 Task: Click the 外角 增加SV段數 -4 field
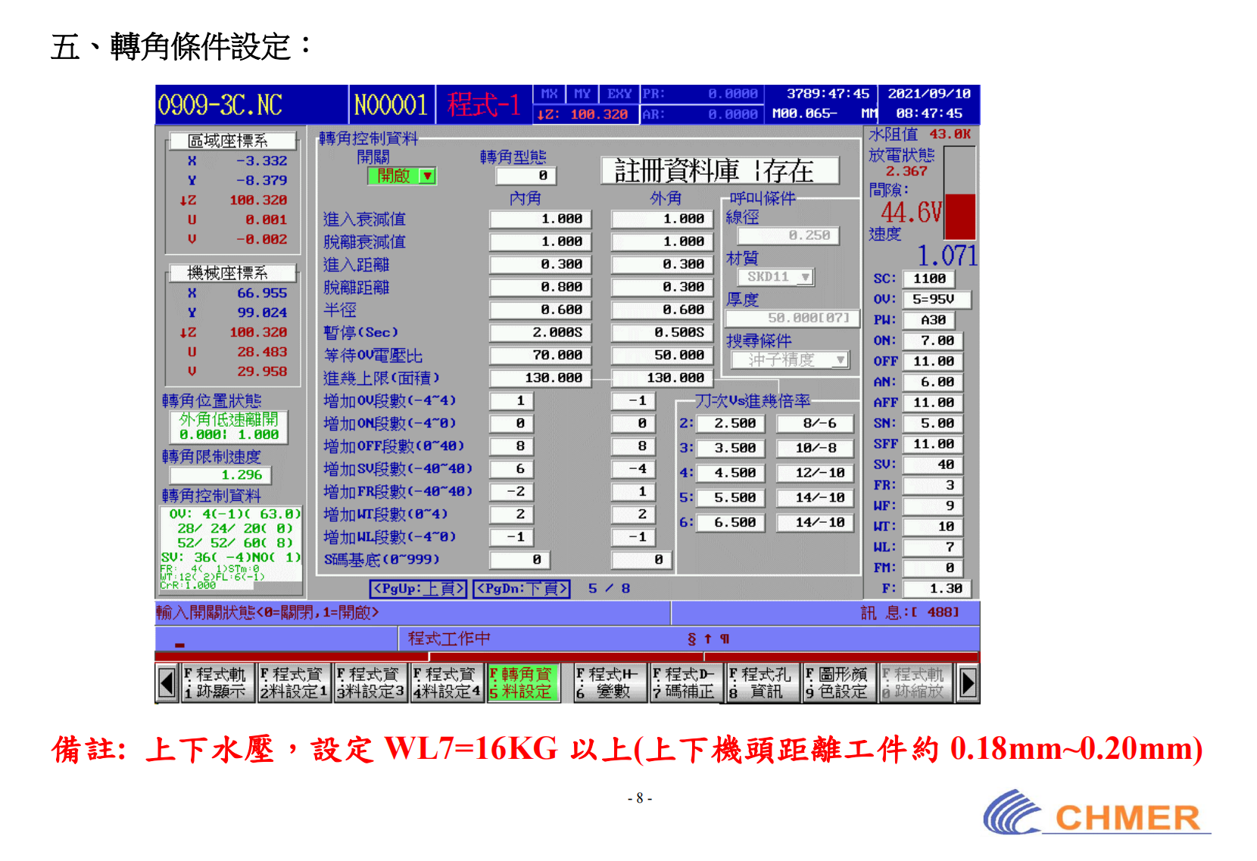pos(633,469)
